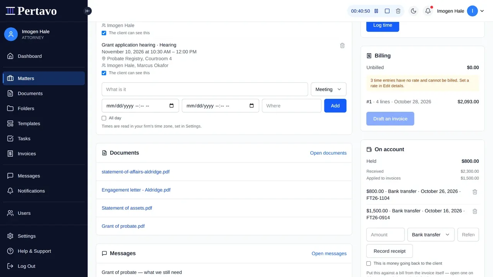Open Folders in the sidebar
Viewport: 493px width, 277px height.
point(44,108)
